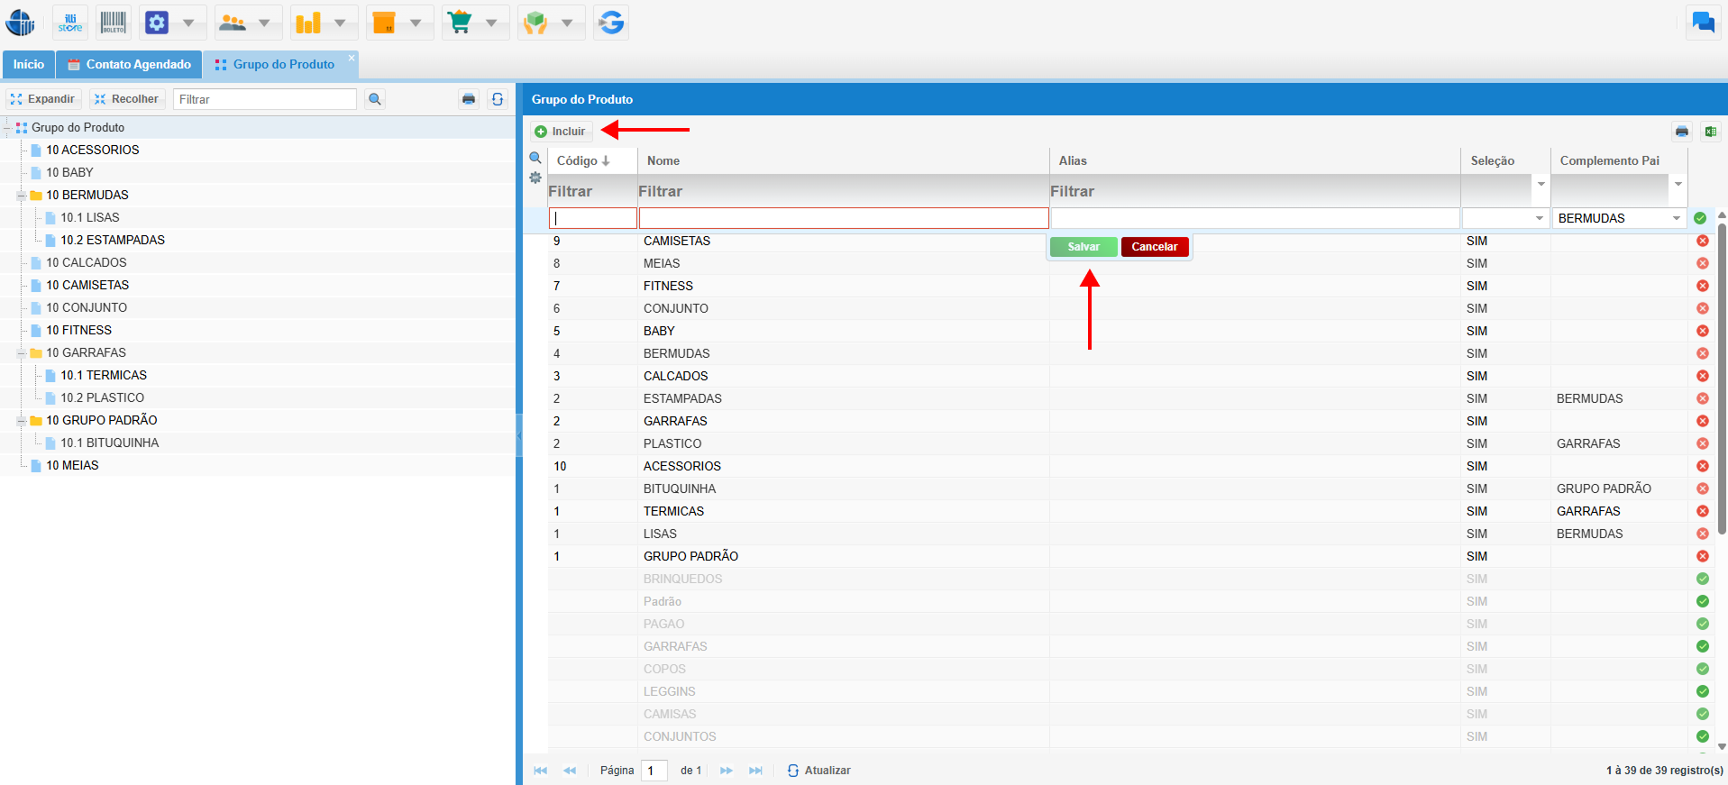Screen dimensions: 1728x785
Task: Deactivate the CAMISETAS row with red icon
Action: (x=1702, y=241)
